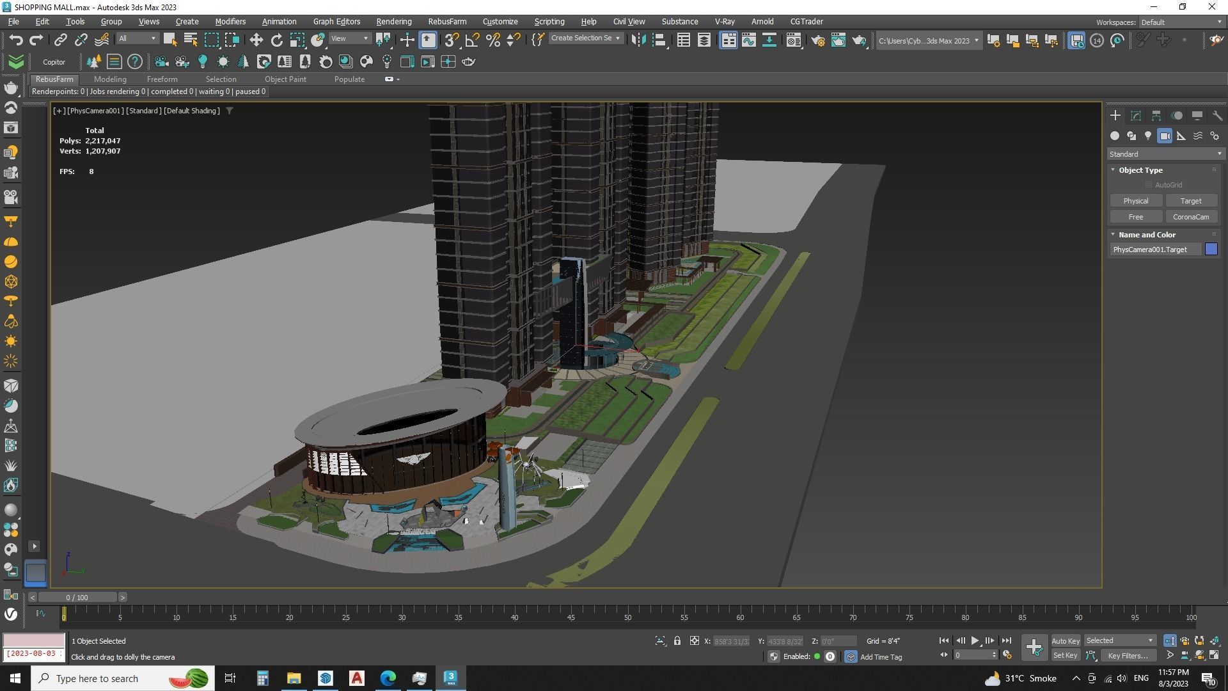Play the animation
This screenshot has height=691, width=1228.
tap(975, 640)
